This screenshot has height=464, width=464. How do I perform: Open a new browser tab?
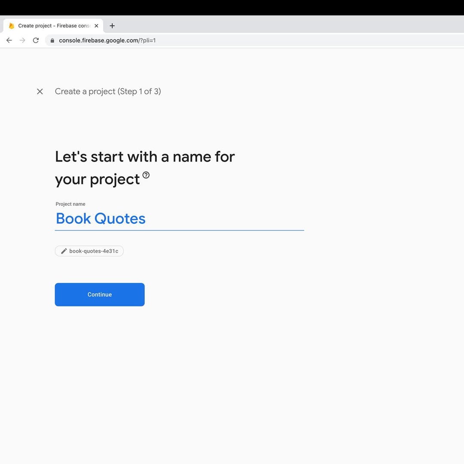(x=112, y=26)
